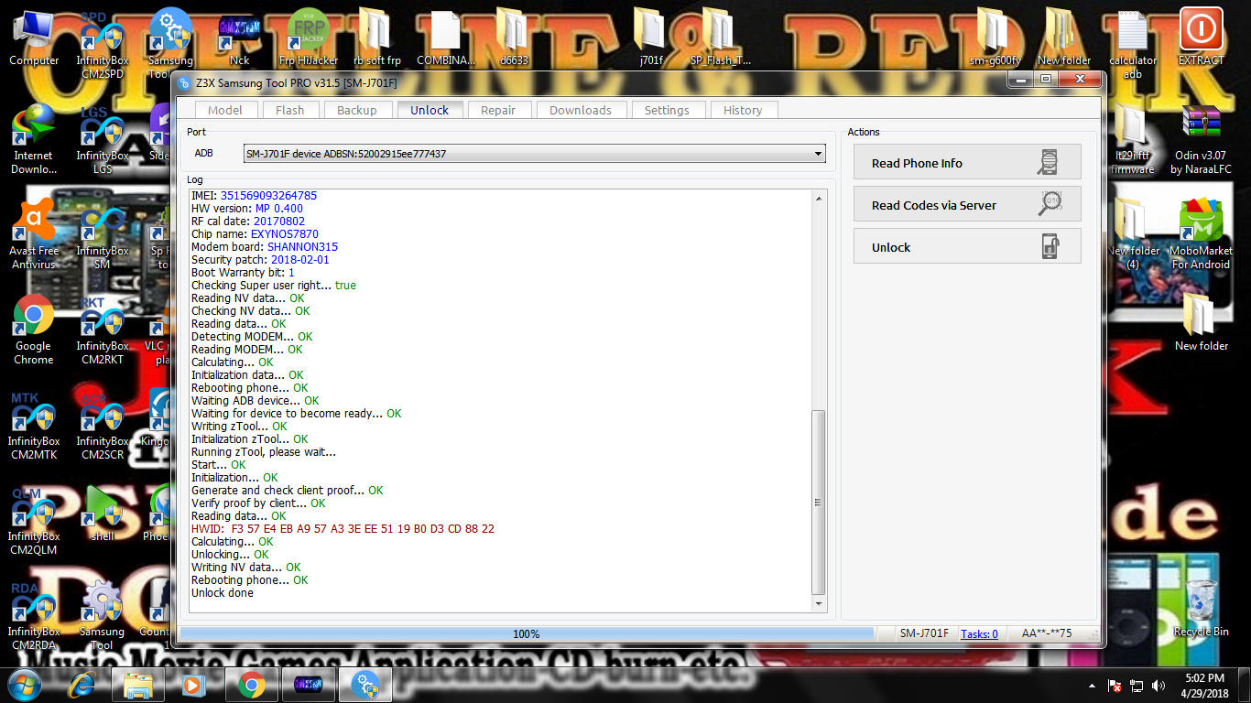The height and width of the screenshot is (703, 1251).
Task: View the History tab
Action: pyautogui.click(x=743, y=110)
